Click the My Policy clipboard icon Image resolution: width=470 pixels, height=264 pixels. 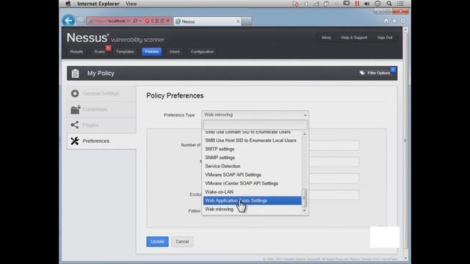click(75, 73)
